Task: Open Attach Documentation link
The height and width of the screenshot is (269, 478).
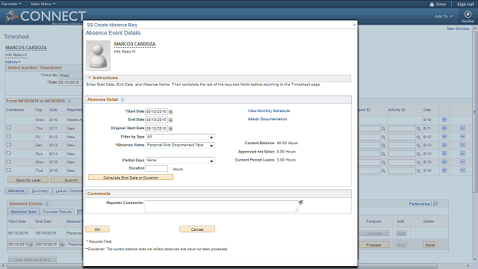Action: click(267, 119)
